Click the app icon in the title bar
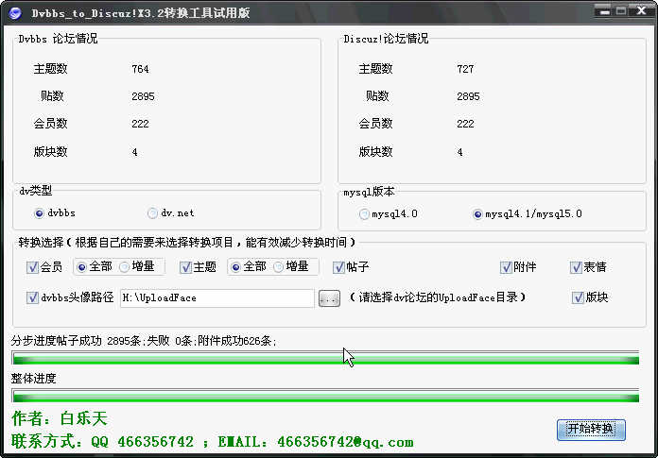Viewport: 658px width, 458px height. tap(15, 13)
